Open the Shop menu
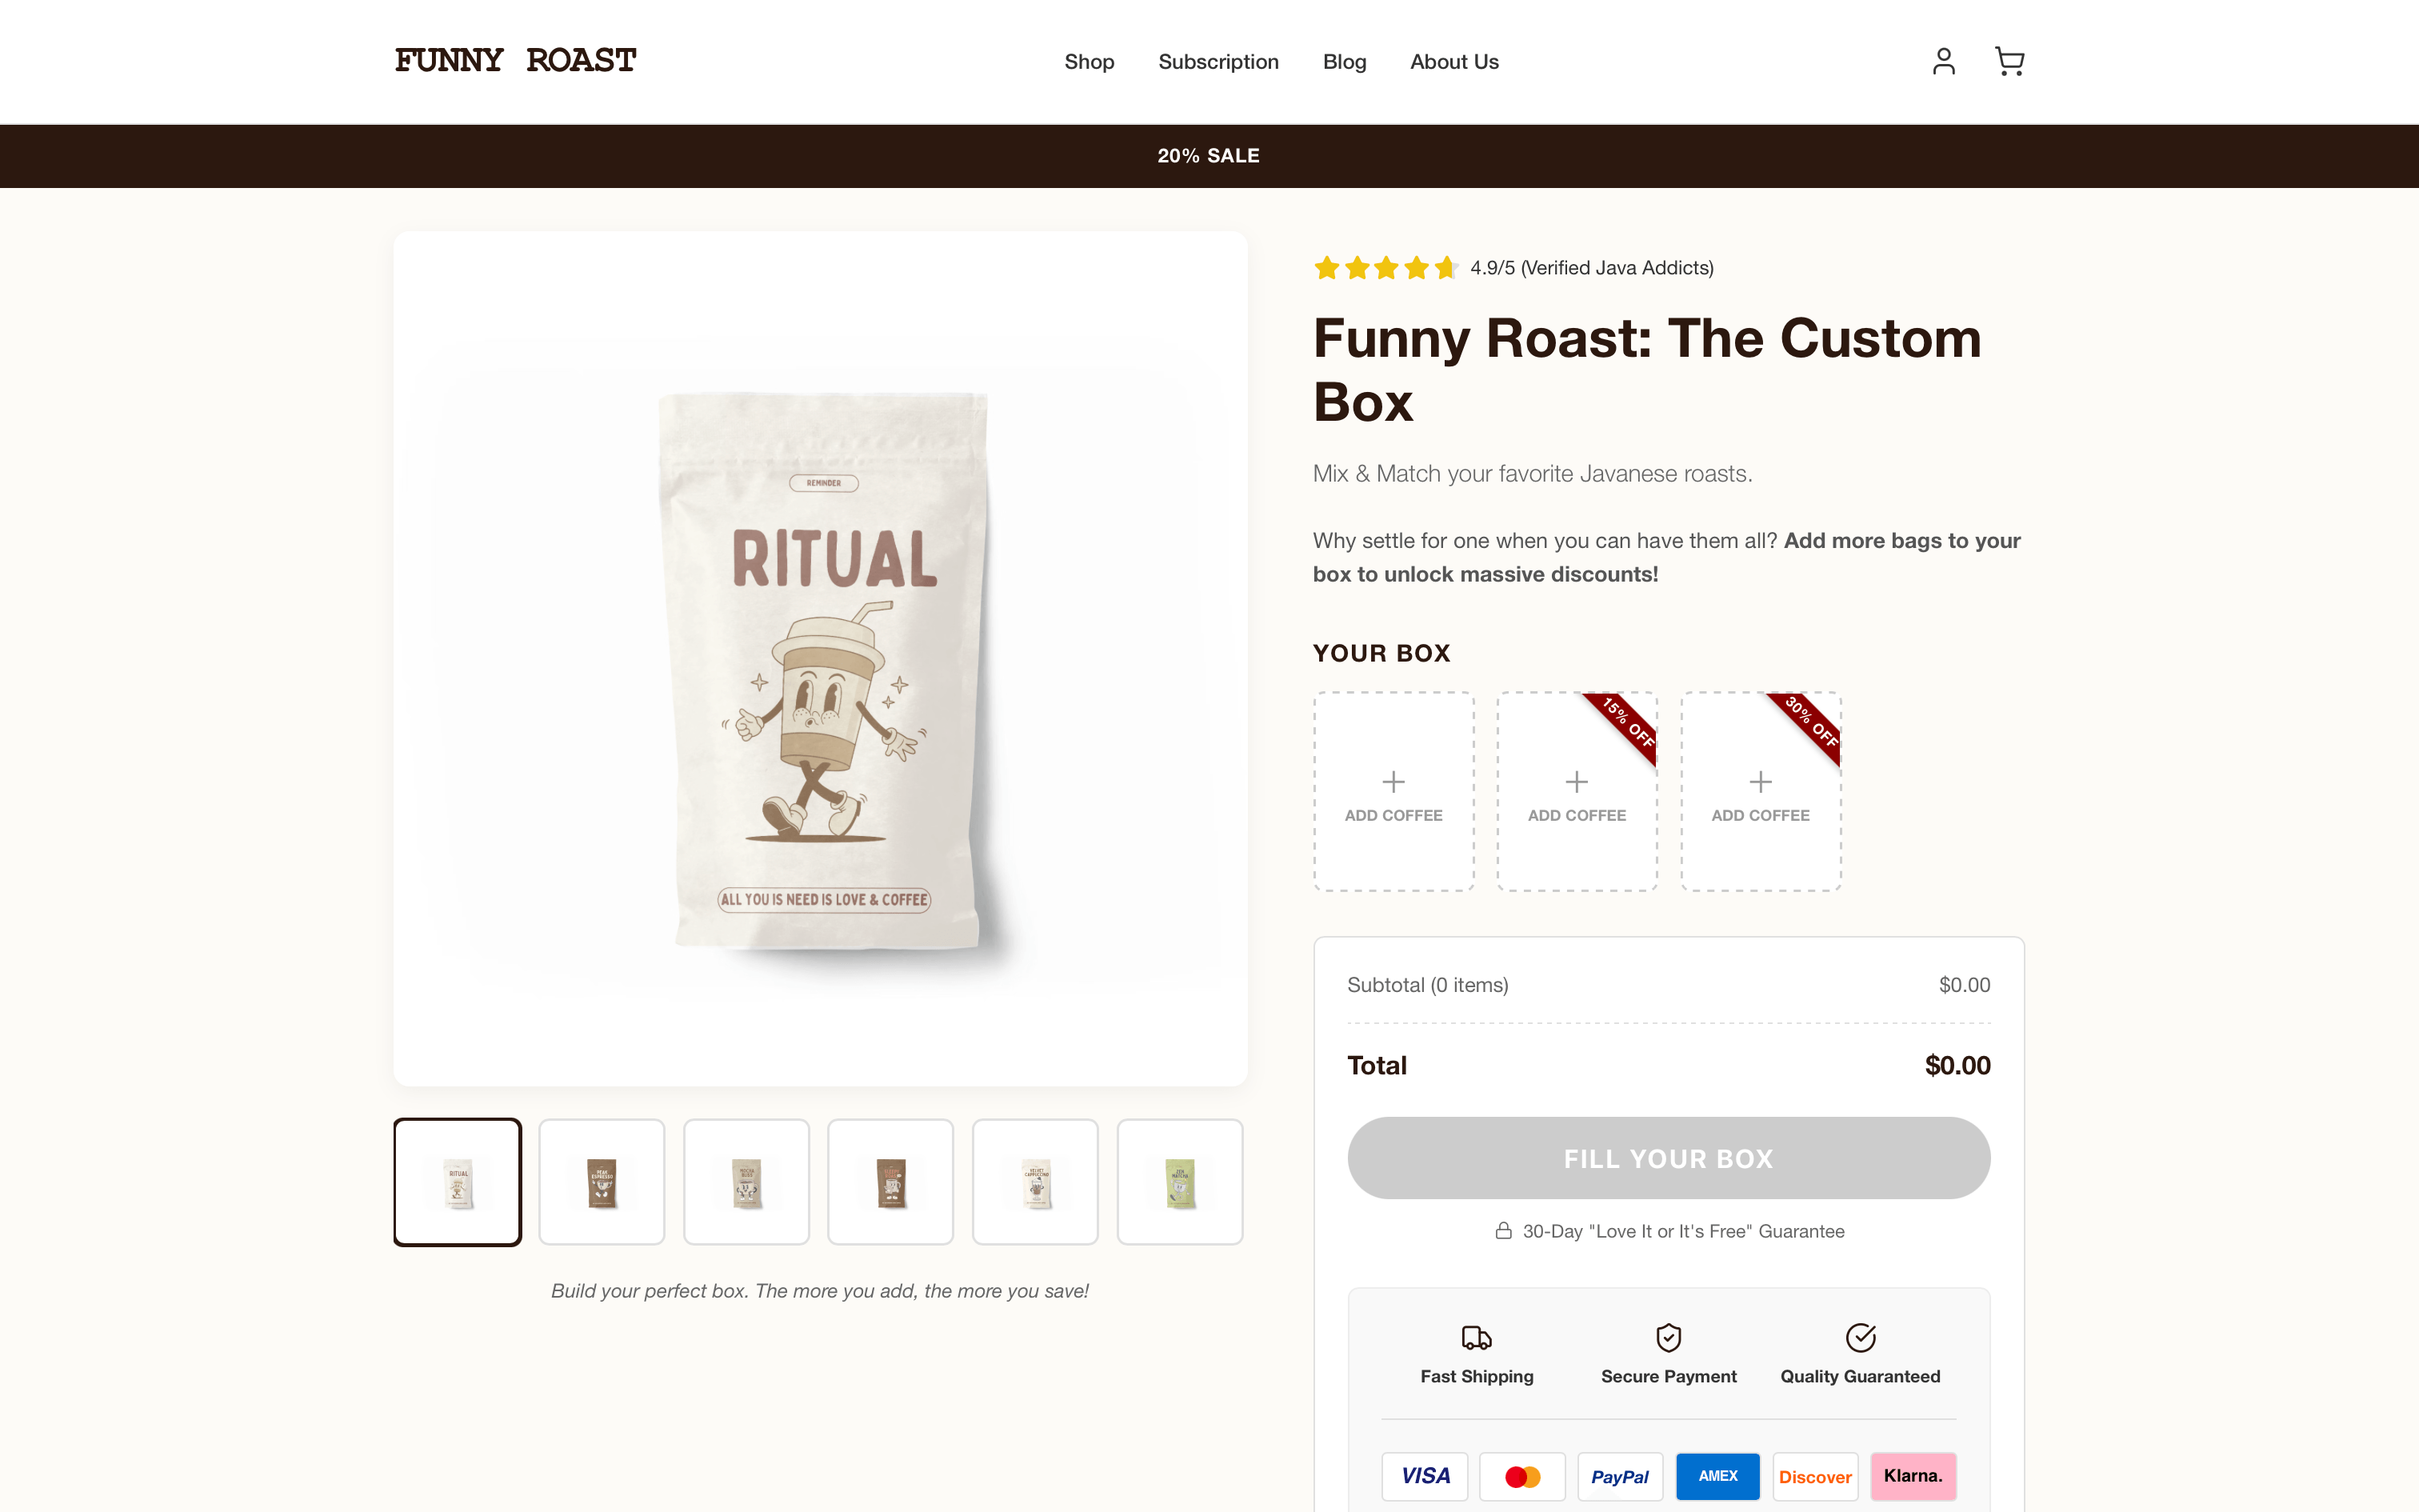Screen dimensions: 2419x1512 [x=1089, y=61]
